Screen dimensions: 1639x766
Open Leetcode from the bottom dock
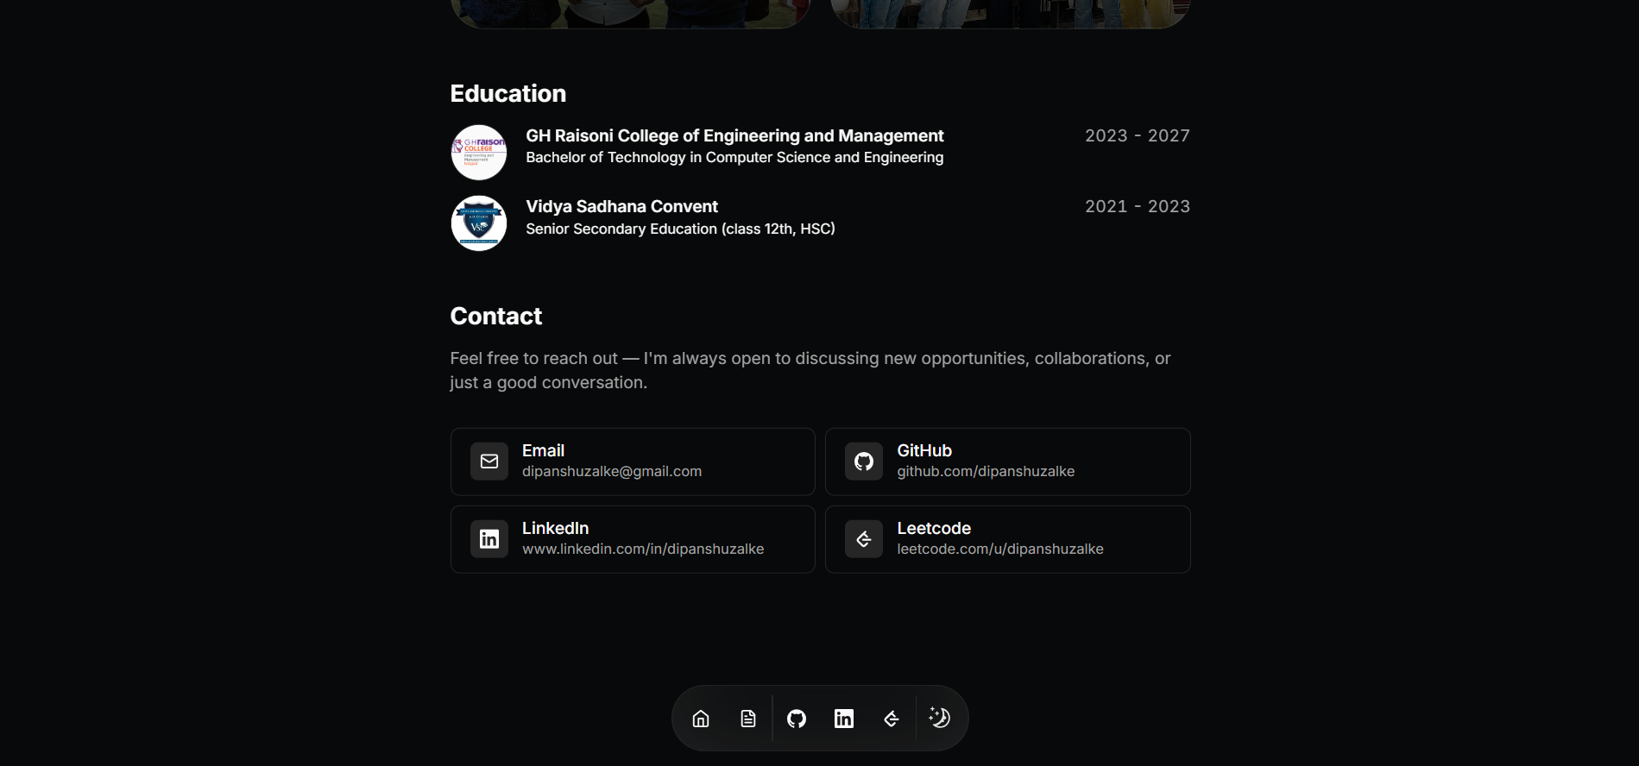point(892,719)
